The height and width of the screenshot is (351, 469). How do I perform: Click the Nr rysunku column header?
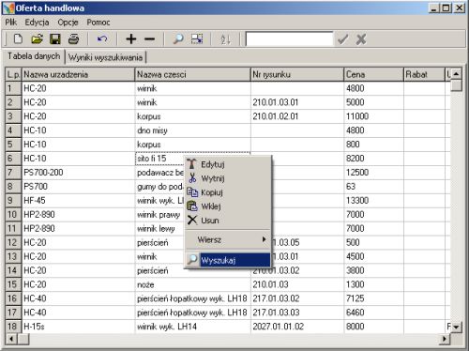point(297,74)
